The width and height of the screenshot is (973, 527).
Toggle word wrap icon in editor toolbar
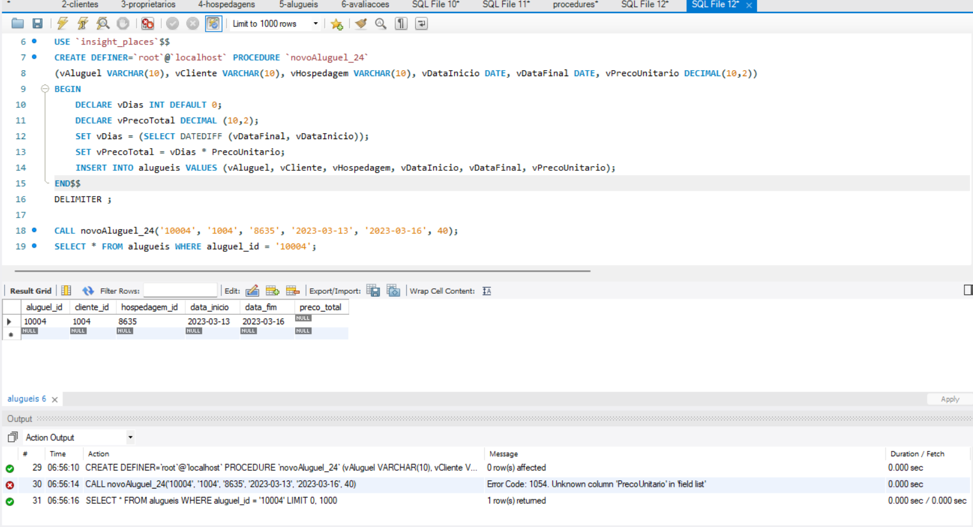[421, 24]
